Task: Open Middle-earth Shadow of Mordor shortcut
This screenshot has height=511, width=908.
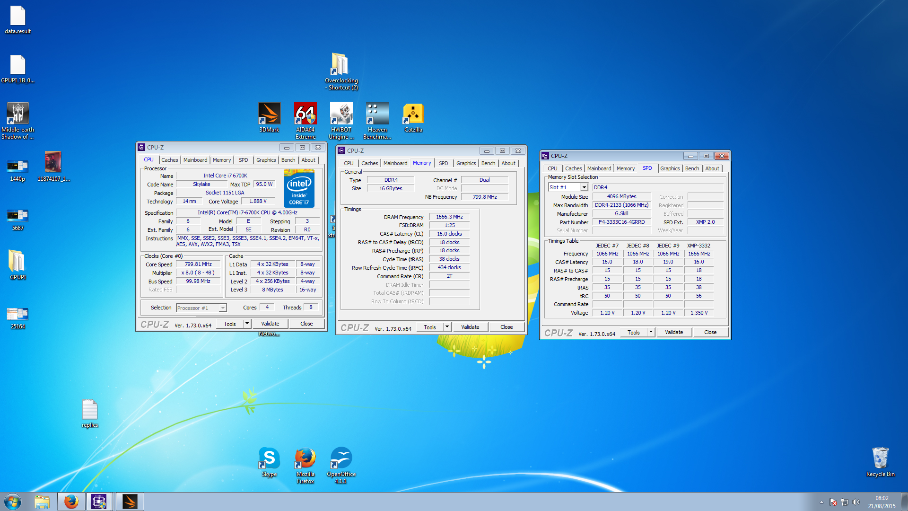Action: coord(17,121)
